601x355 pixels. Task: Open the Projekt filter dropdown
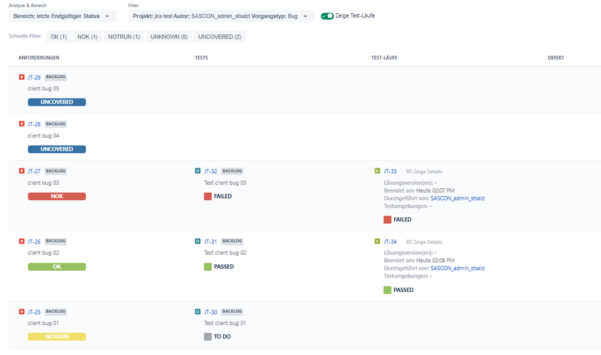click(x=221, y=16)
